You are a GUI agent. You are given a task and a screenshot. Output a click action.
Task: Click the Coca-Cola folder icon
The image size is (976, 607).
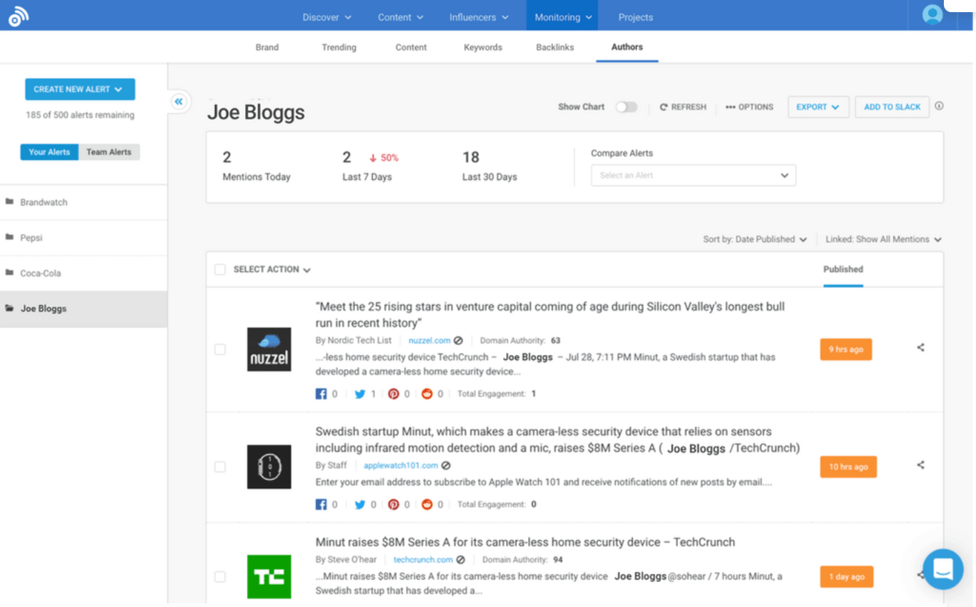(x=9, y=273)
